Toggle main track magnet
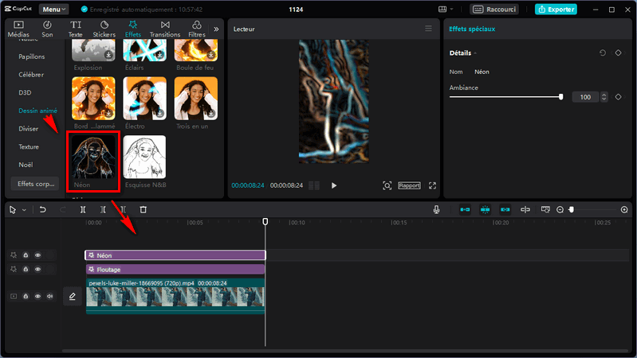 (x=465, y=209)
